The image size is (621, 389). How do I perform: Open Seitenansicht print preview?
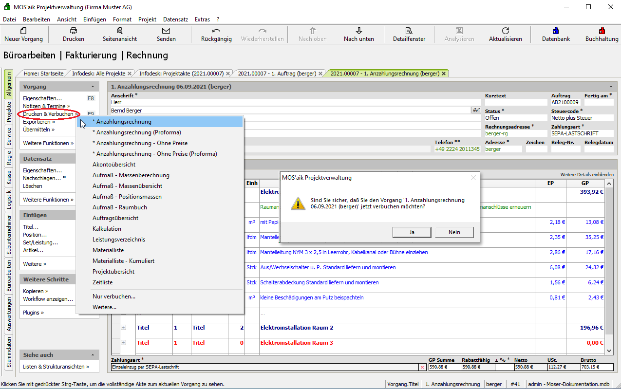pyautogui.click(x=119, y=31)
